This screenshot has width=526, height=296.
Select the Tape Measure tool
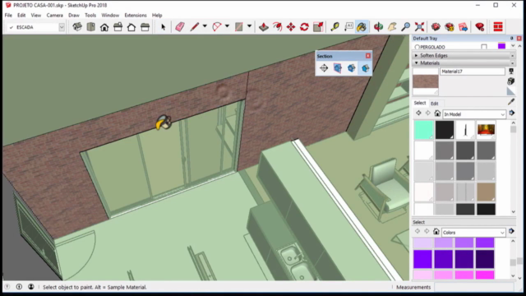(x=335, y=27)
